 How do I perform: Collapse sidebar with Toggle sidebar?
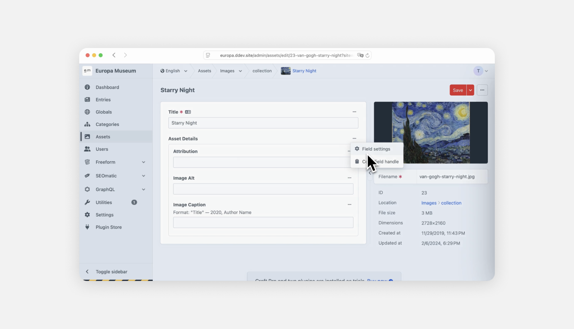(112, 272)
